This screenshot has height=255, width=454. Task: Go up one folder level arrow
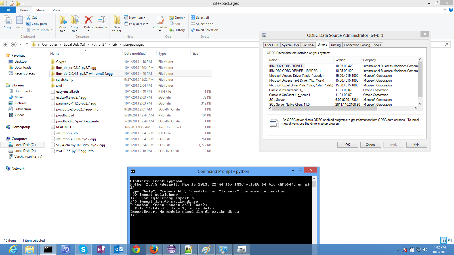pos(27,44)
